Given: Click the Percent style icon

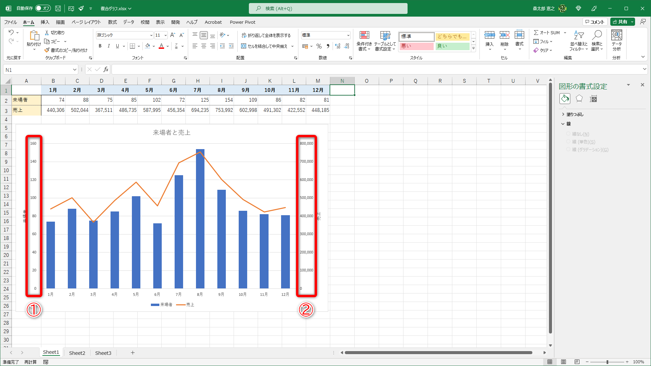Looking at the screenshot, I should tap(319, 46).
